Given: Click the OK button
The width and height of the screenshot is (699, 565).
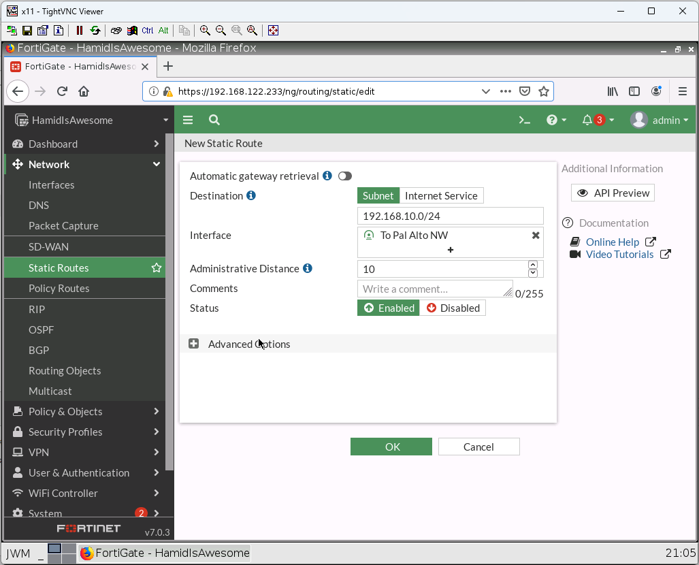Looking at the screenshot, I should 391,447.
